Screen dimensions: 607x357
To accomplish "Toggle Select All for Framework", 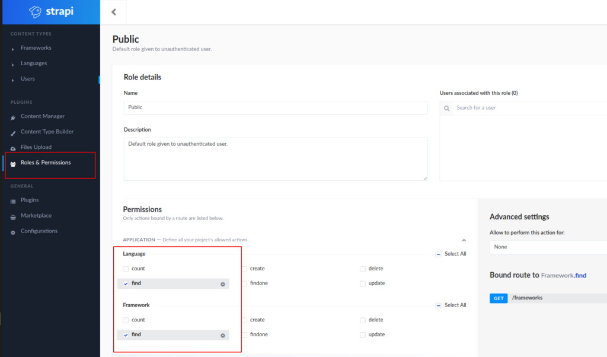I will pyautogui.click(x=439, y=305).
